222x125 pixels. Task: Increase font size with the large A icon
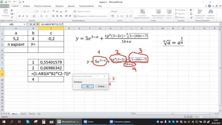tap(44, 11)
